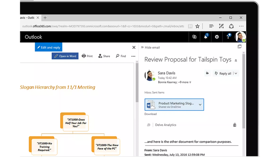Hide the email pane

tap(150, 47)
